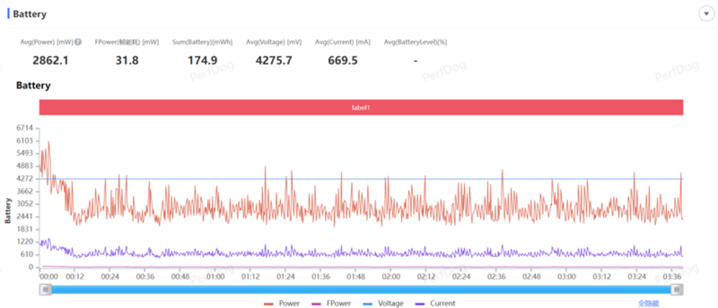Open the Avg(Power) help question-mark icon
The width and height of the screenshot is (718, 308).
pyautogui.click(x=78, y=42)
